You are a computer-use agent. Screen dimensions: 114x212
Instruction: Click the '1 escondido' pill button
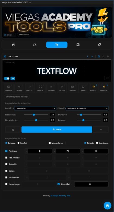point(24,35)
